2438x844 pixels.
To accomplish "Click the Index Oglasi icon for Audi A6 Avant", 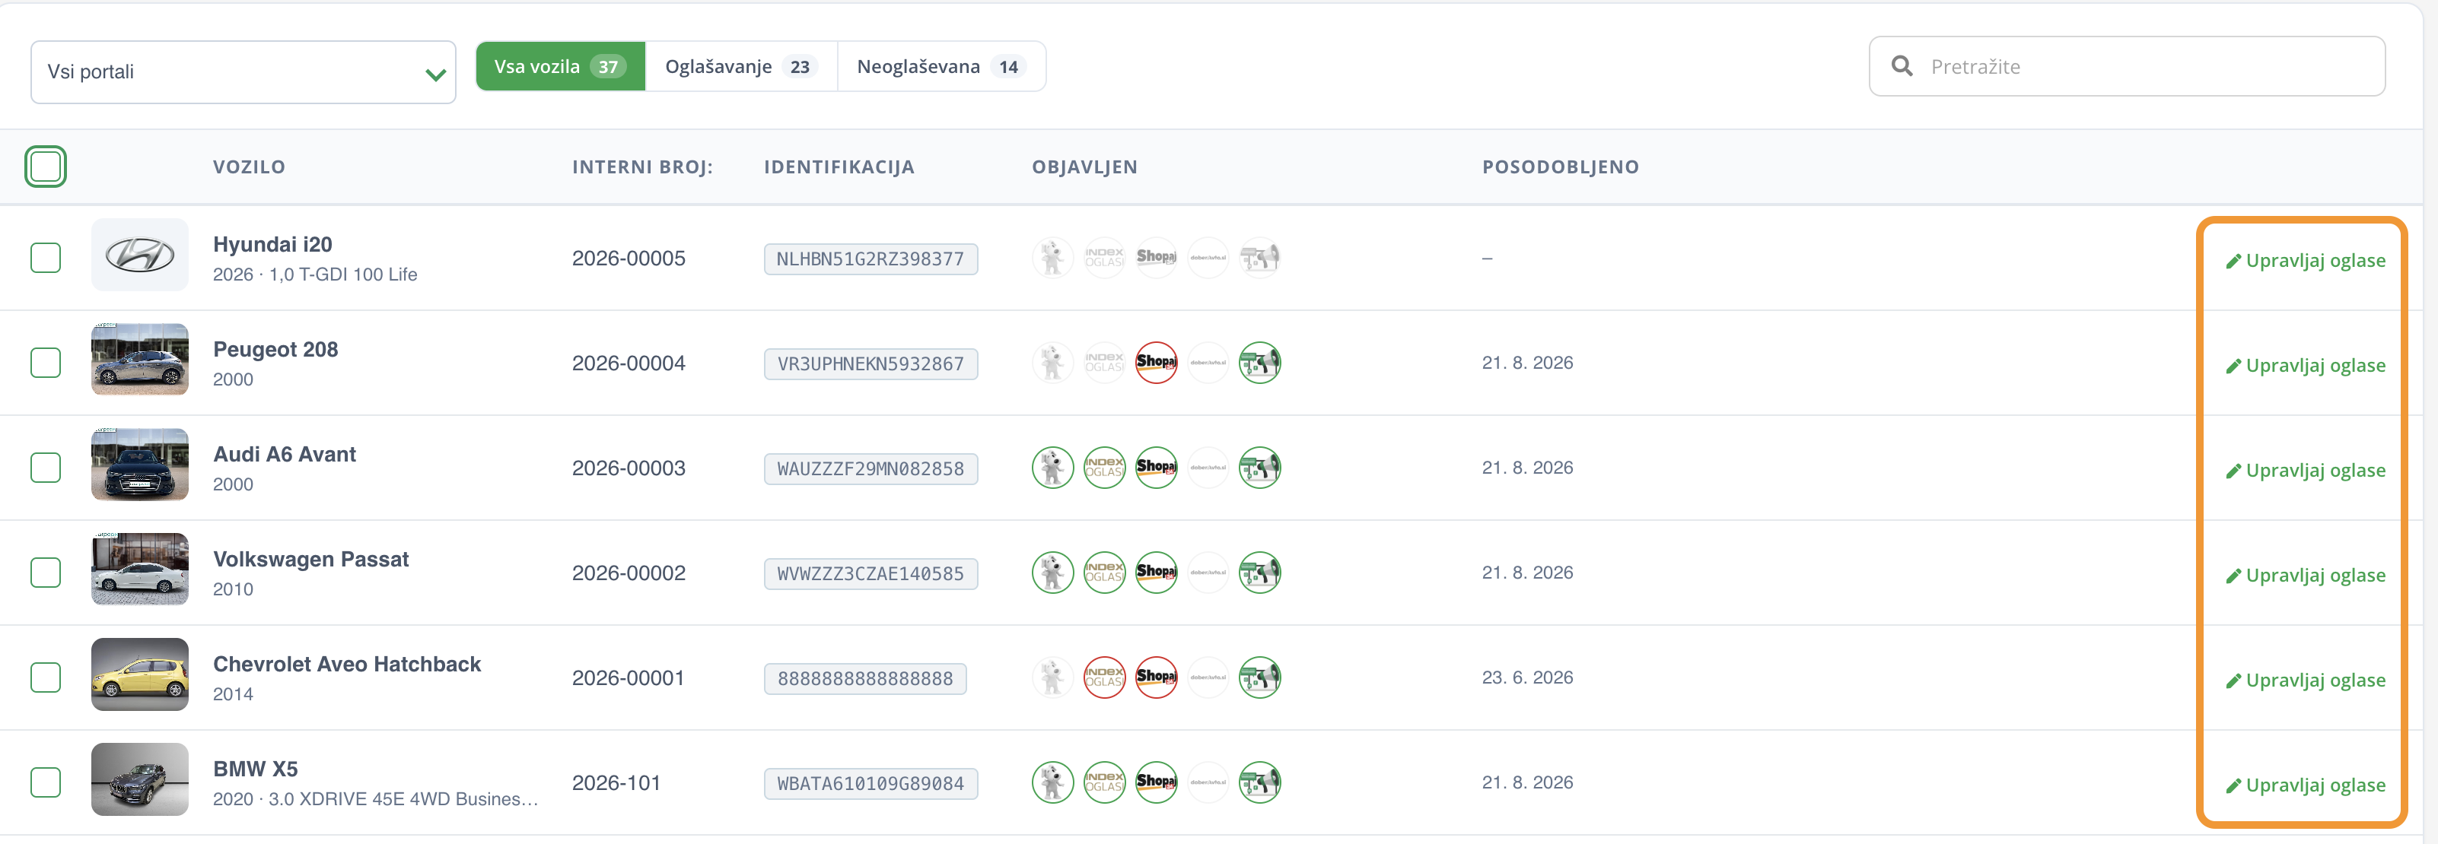I will [1105, 468].
